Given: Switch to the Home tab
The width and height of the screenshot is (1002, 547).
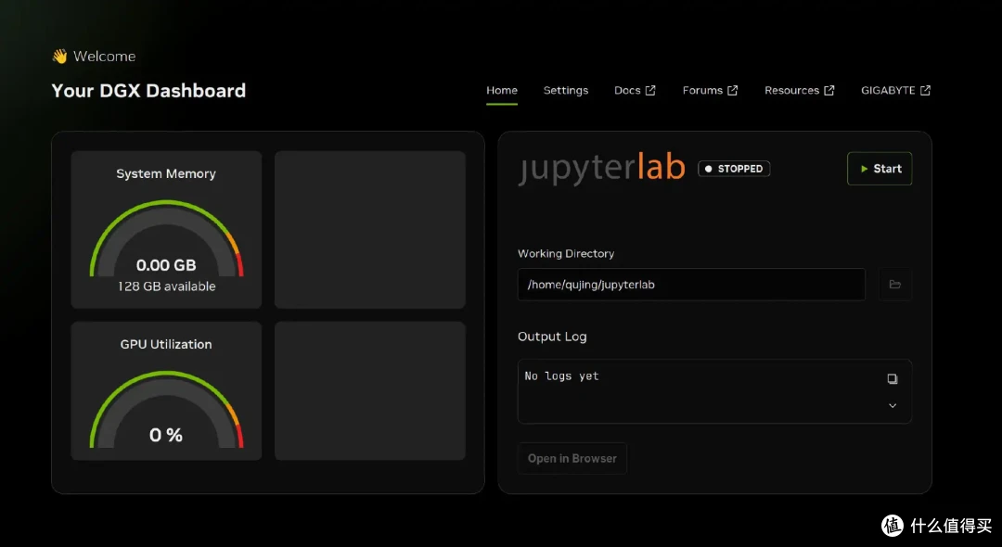Looking at the screenshot, I should coord(502,91).
